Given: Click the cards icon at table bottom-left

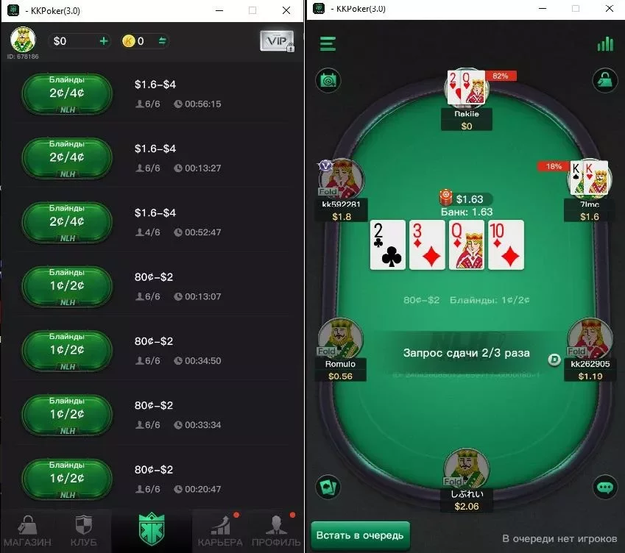Looking at the screenshot, I should tap(328, 487).
